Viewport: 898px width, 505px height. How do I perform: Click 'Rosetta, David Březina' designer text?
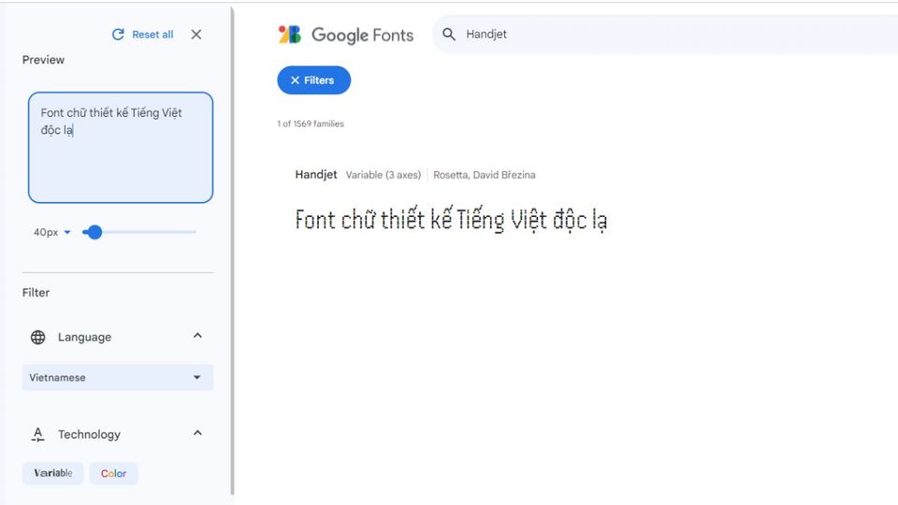click(485, 175)
